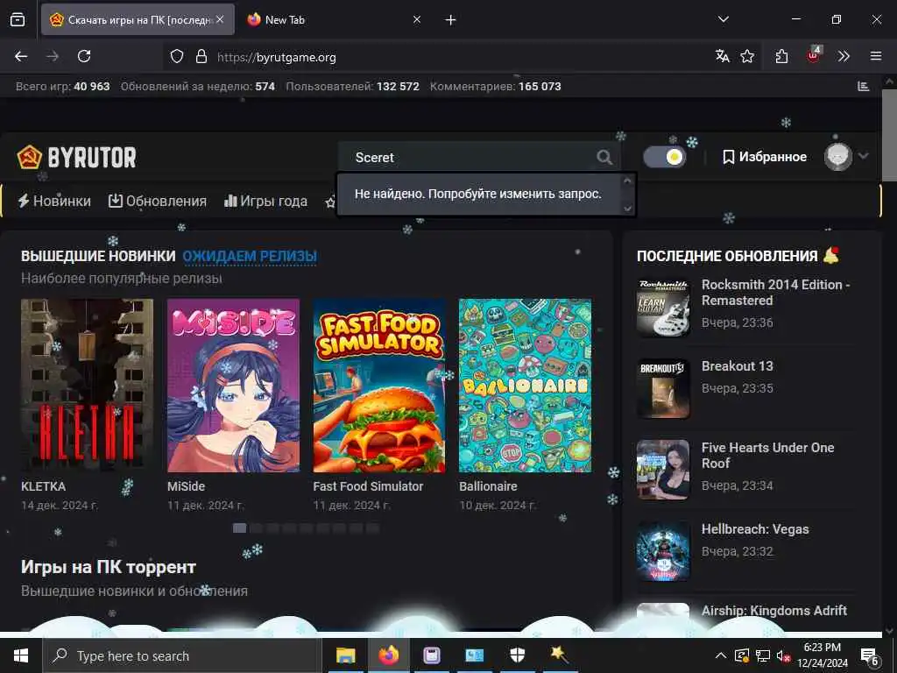The height and width of the screenshot is (673, 897).
Task: Click the Firefox View icon in tab bar
Action: coord(18,20)
